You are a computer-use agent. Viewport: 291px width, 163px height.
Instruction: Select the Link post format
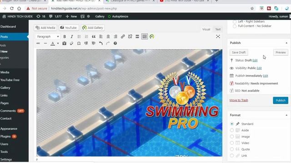tap(232, 156)
